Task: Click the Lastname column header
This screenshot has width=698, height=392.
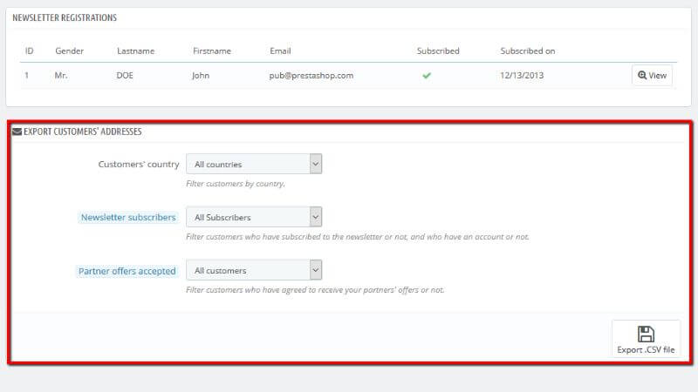Action: [x=136, y=51]
